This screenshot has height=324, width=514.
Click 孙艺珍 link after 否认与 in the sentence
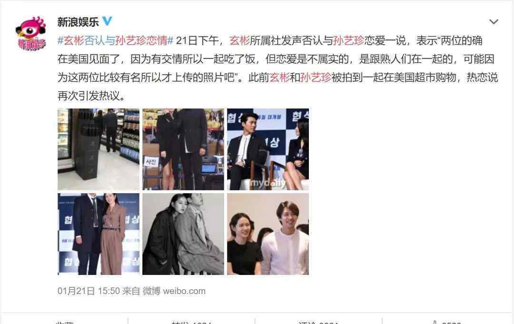(348, 40)
